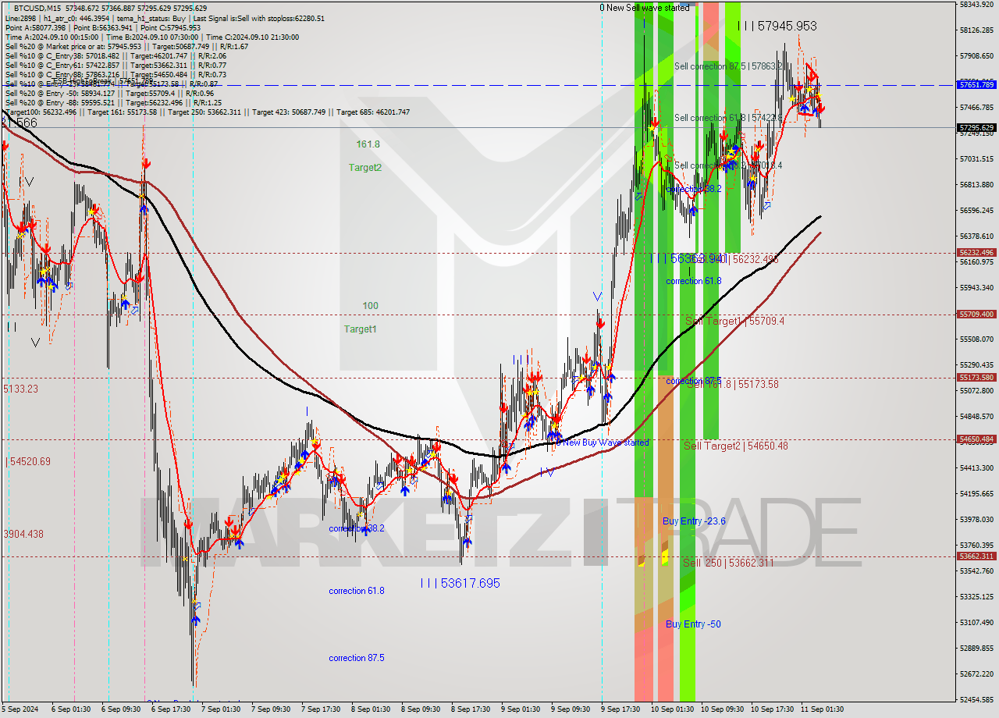
Task: Select the green 161.8 Fibonacci label
Action: 368,144
